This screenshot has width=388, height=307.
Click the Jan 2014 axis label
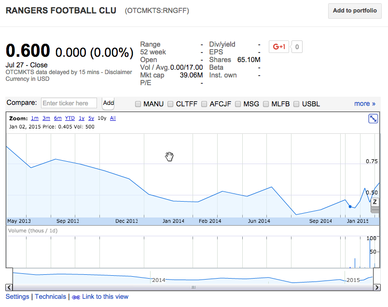pos(173,221)
